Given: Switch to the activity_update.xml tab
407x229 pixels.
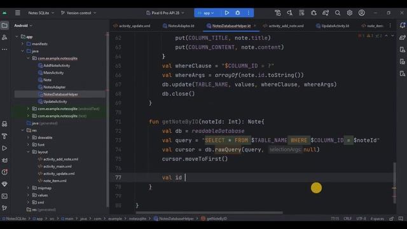Looking at the screenshot, I should 132,25.
